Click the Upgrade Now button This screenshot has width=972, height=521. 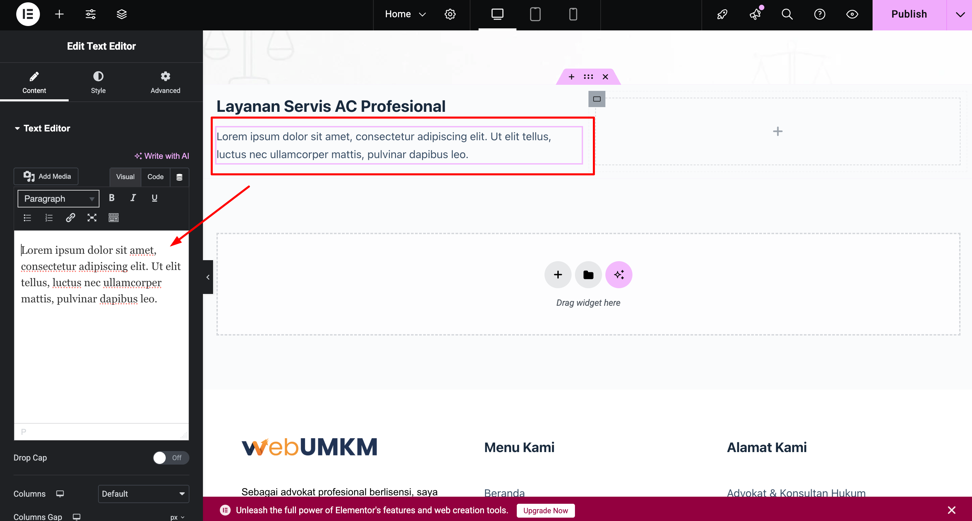pyautogui.click(x=545, y=511)
